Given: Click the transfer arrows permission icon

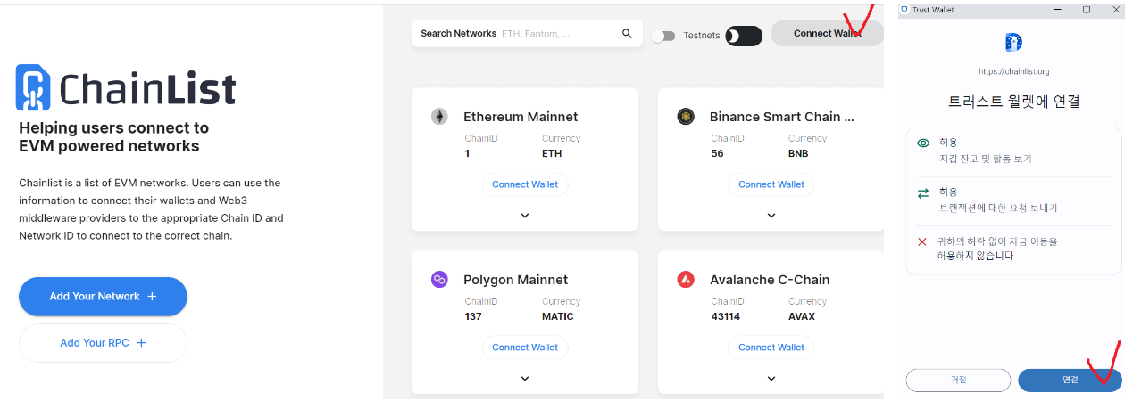Looking at the screenshot, I should pos(923,192).
